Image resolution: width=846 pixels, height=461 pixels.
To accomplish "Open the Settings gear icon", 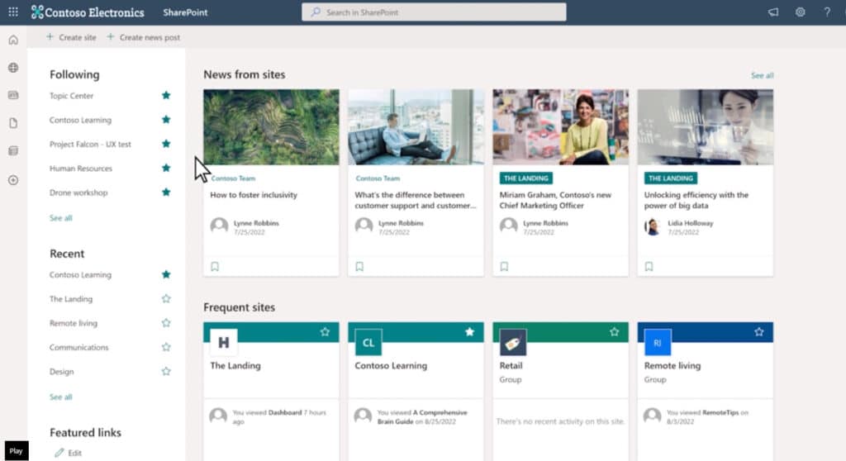I will 800,12.
